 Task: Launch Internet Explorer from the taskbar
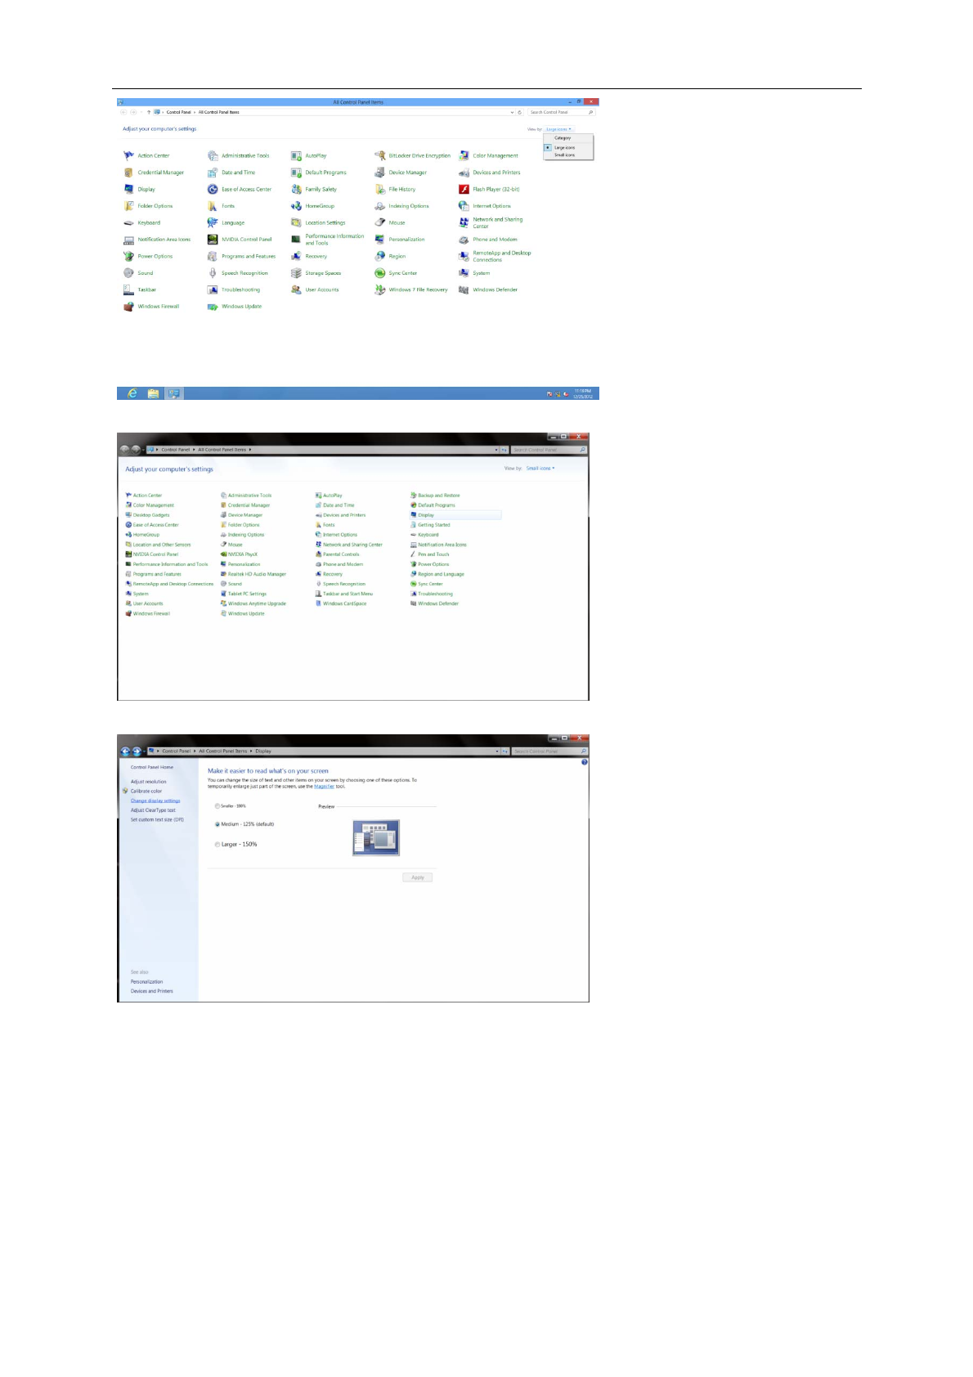tap(132, 393)
